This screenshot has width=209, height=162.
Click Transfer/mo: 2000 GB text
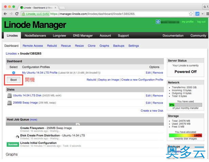[x=184, y=87]
